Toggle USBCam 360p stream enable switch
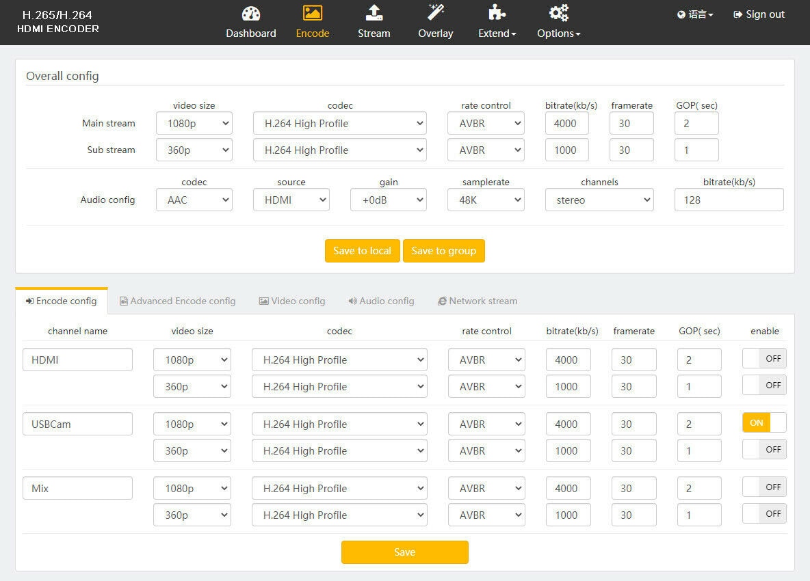Image resolution: width=810 pixels, height=581 pixels. pyautogui.click(x=764, y=450)
